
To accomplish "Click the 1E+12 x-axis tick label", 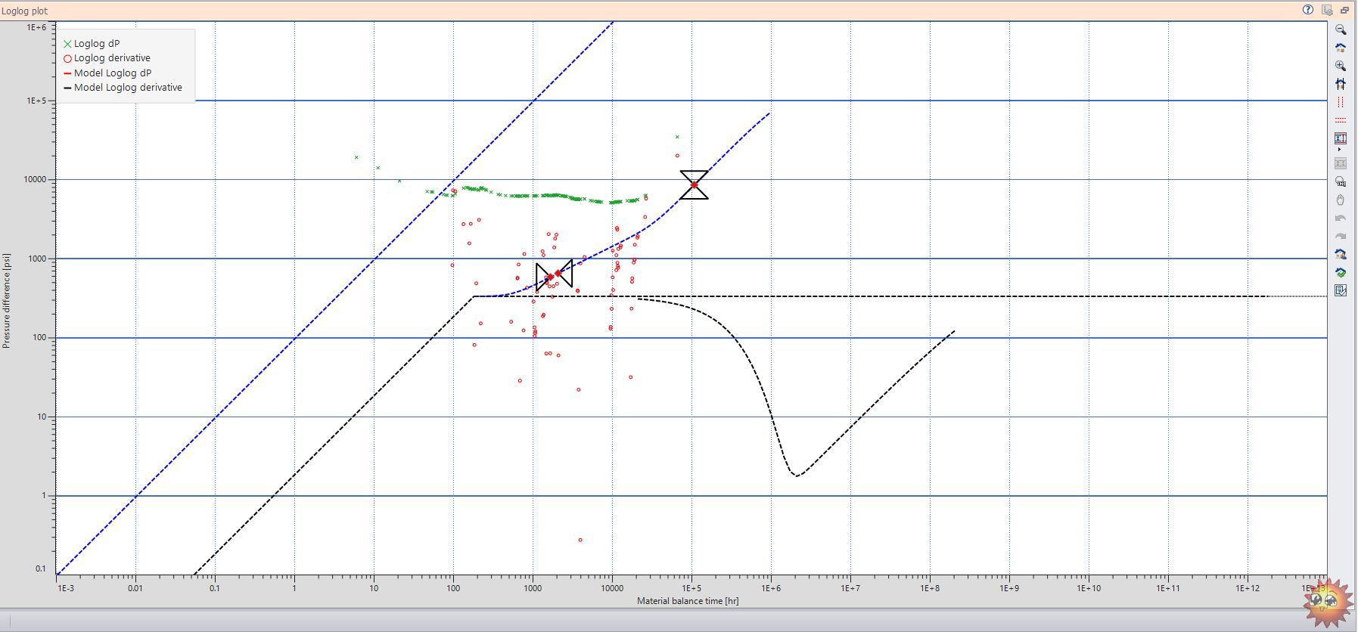I will coord(1248,588).
